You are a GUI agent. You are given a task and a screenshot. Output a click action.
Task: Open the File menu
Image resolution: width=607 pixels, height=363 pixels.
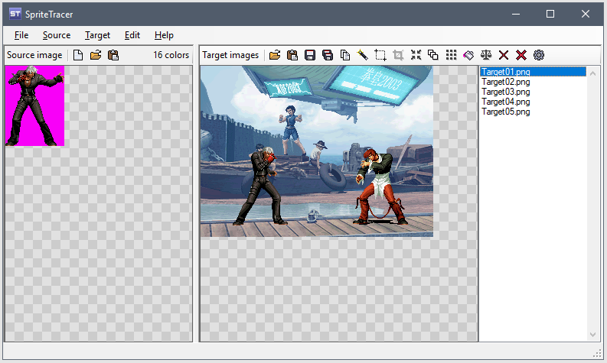[x=21, y=35]
